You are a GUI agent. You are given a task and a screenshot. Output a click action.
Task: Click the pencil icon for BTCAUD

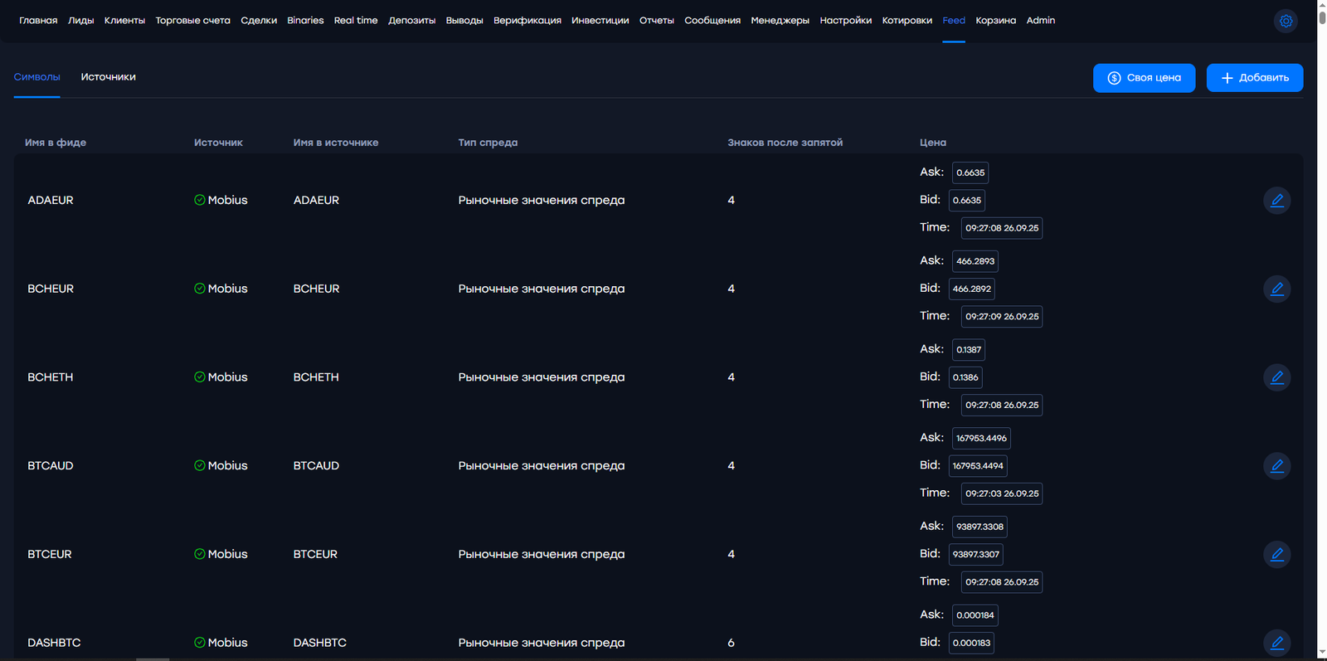point(1276,466)
